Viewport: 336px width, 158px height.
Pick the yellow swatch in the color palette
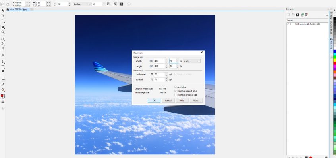point(335,60)
